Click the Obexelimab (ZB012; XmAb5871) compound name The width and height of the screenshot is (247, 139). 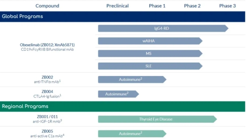(x=47, y=45)
